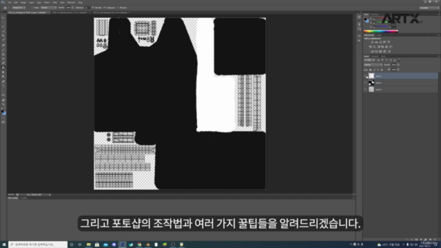Select the History Brush tool
This screenshot has height=248, width=441.
(3, 59)
